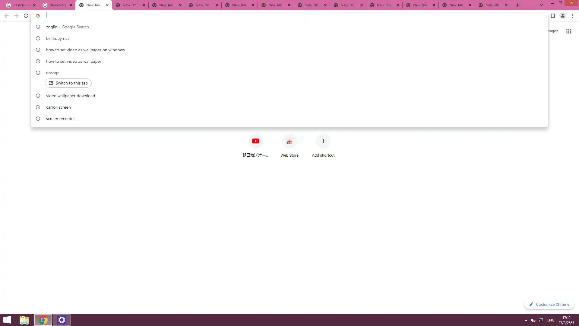Open the Web Store shortcut
Screen dimensions: 579x326
point(289,141)
